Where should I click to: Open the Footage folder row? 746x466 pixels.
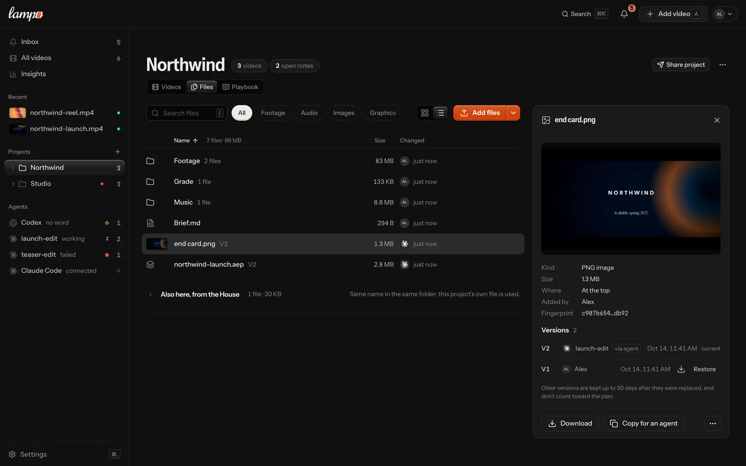(x=333, y=161)
